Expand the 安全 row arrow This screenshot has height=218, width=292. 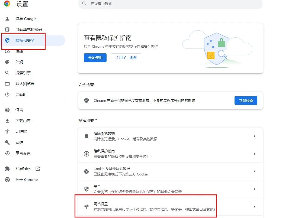coord(255,189)
